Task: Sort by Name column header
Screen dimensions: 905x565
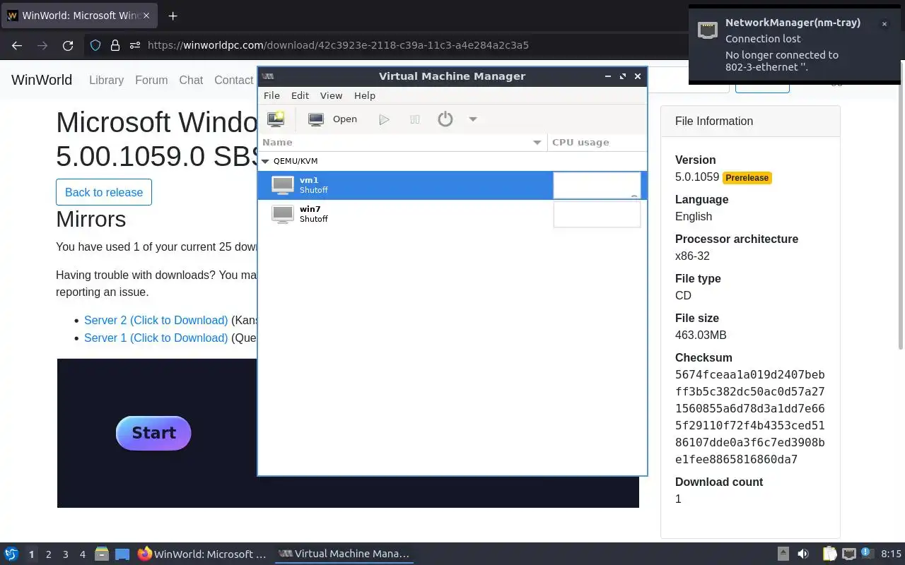Action: (x=402, y=142)
